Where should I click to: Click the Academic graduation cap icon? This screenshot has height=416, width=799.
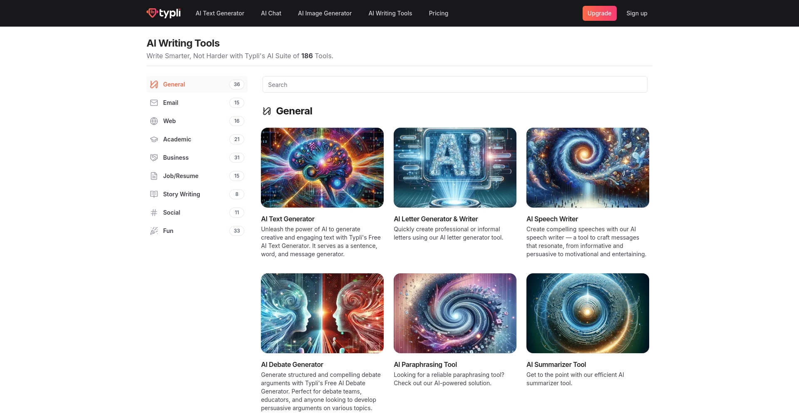click(x=154, y=139)
